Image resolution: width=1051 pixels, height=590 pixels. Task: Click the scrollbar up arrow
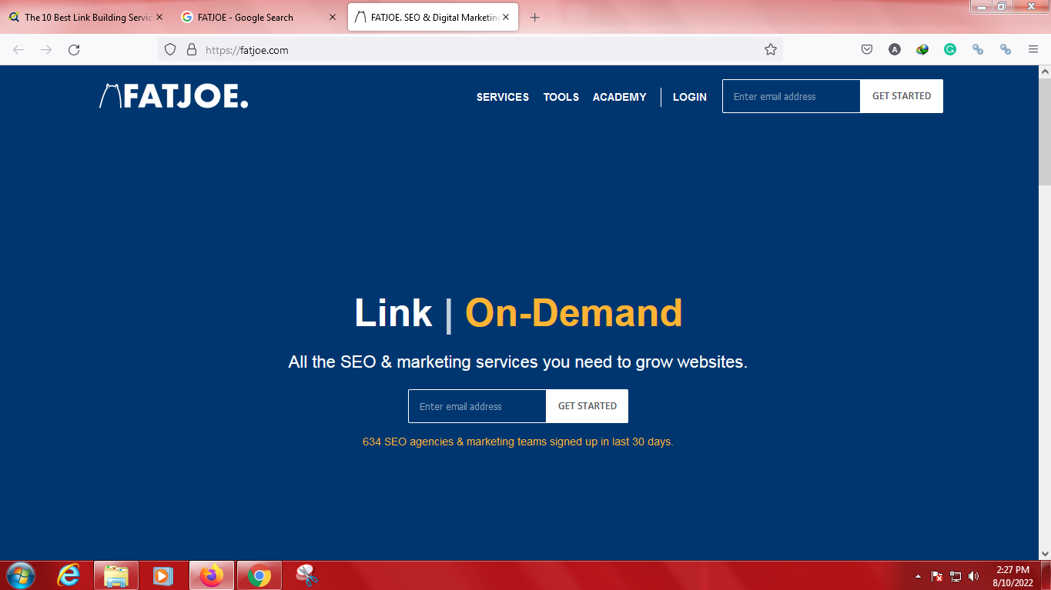pos(1045,72)
